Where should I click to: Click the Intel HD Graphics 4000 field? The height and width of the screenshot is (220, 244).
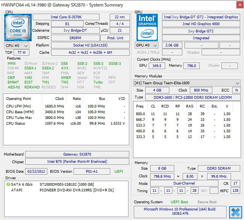201,24
